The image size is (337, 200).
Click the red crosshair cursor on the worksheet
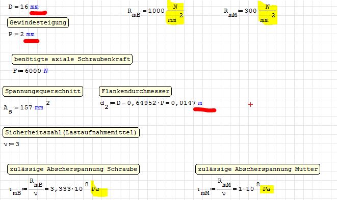(x=250, y=104)
